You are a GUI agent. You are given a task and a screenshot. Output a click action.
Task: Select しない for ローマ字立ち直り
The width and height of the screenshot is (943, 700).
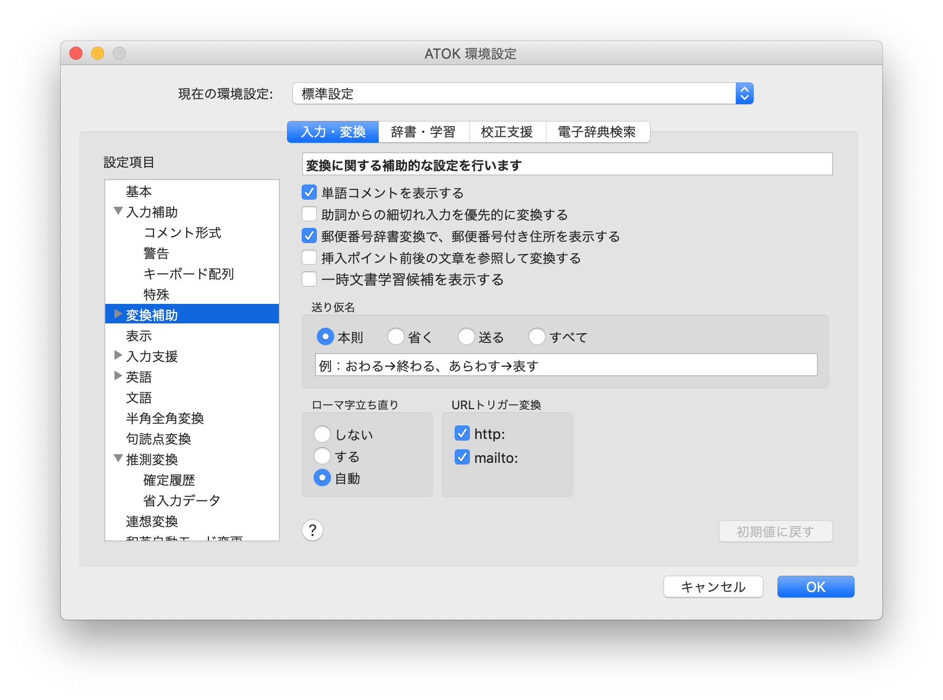322,434
